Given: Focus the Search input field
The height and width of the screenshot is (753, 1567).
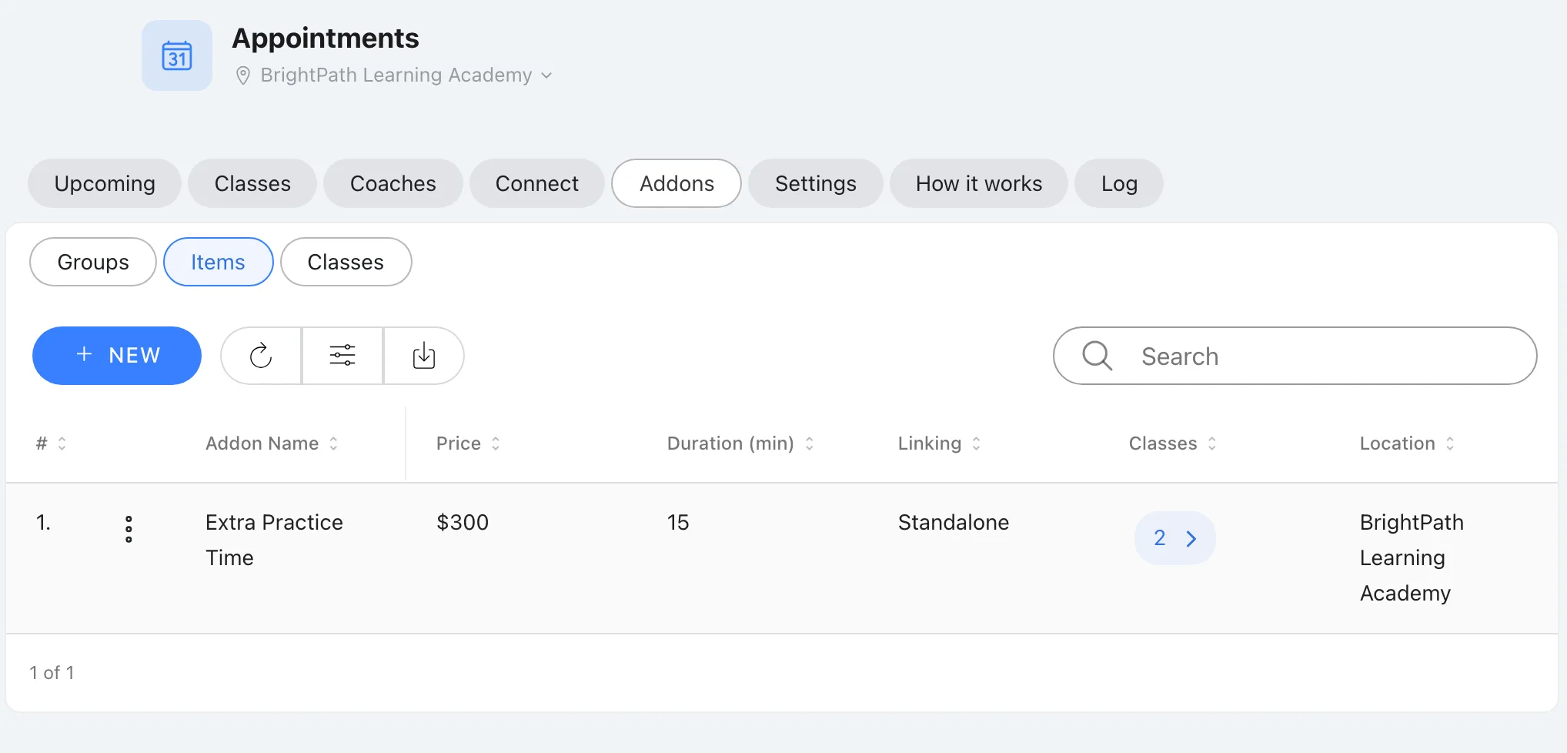Looking at the screenshot, I should [1295, 356].
